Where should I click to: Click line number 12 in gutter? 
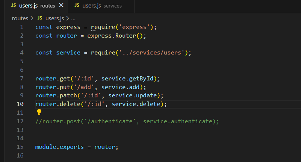[x=20, y=121]
